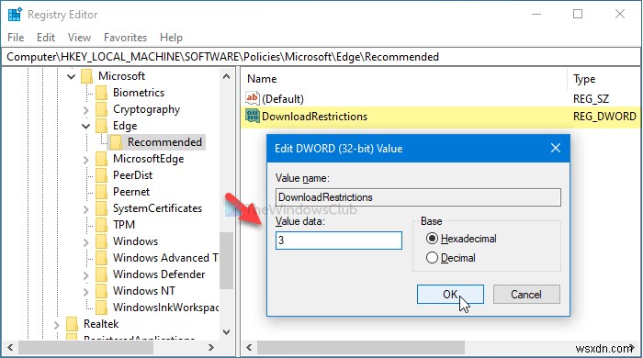Click the Microsoft folder icon
The width and height of the screenshot is (643, 358).
pos(87,76)
